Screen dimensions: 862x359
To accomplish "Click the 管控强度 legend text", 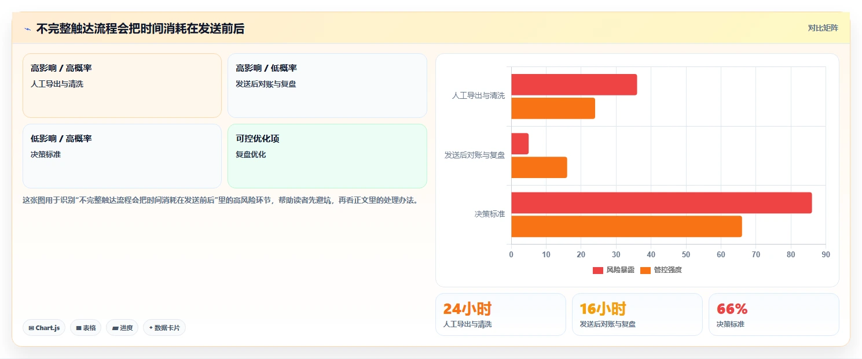I will [x=668, y=270].
